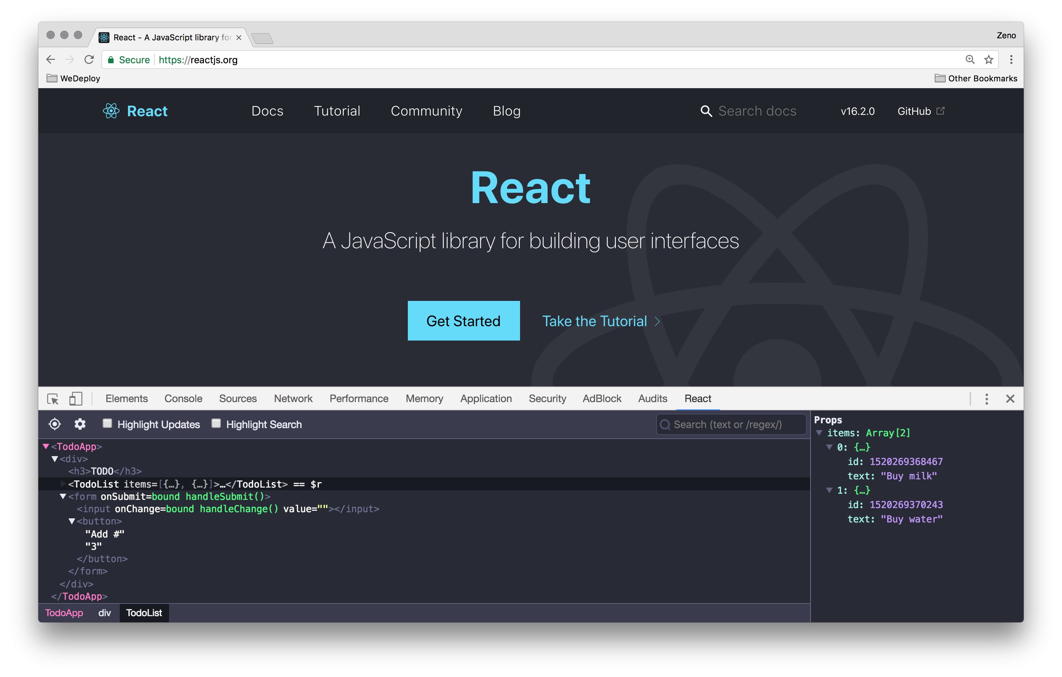Select the h3 TODO tree row
The width and height of the screenshot is (1062, 677).
(x=424, y=471)
